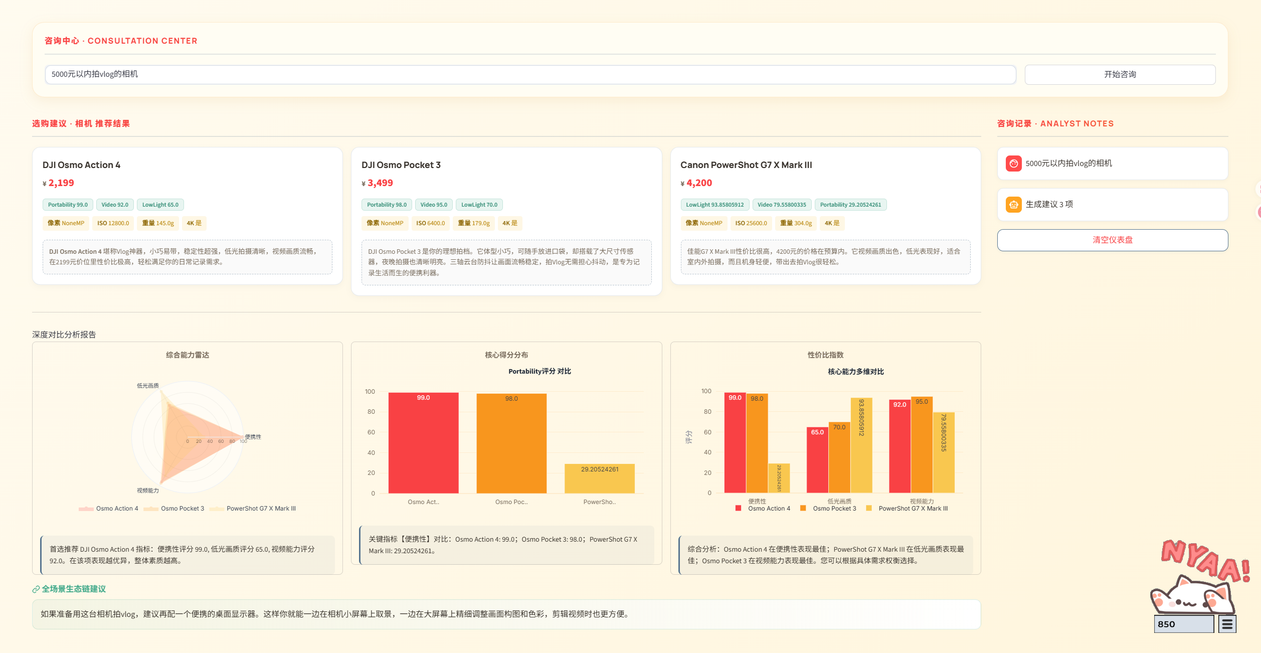The width and height of the screenshot is (1261, 653).
Task: Toggle PowerShot G7 X Mark III in 核心能力多维对比 legend
Action: pos(907,509)
